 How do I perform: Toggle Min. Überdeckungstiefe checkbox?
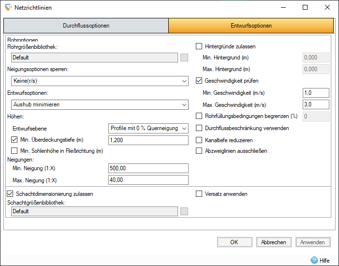(14, 140)
